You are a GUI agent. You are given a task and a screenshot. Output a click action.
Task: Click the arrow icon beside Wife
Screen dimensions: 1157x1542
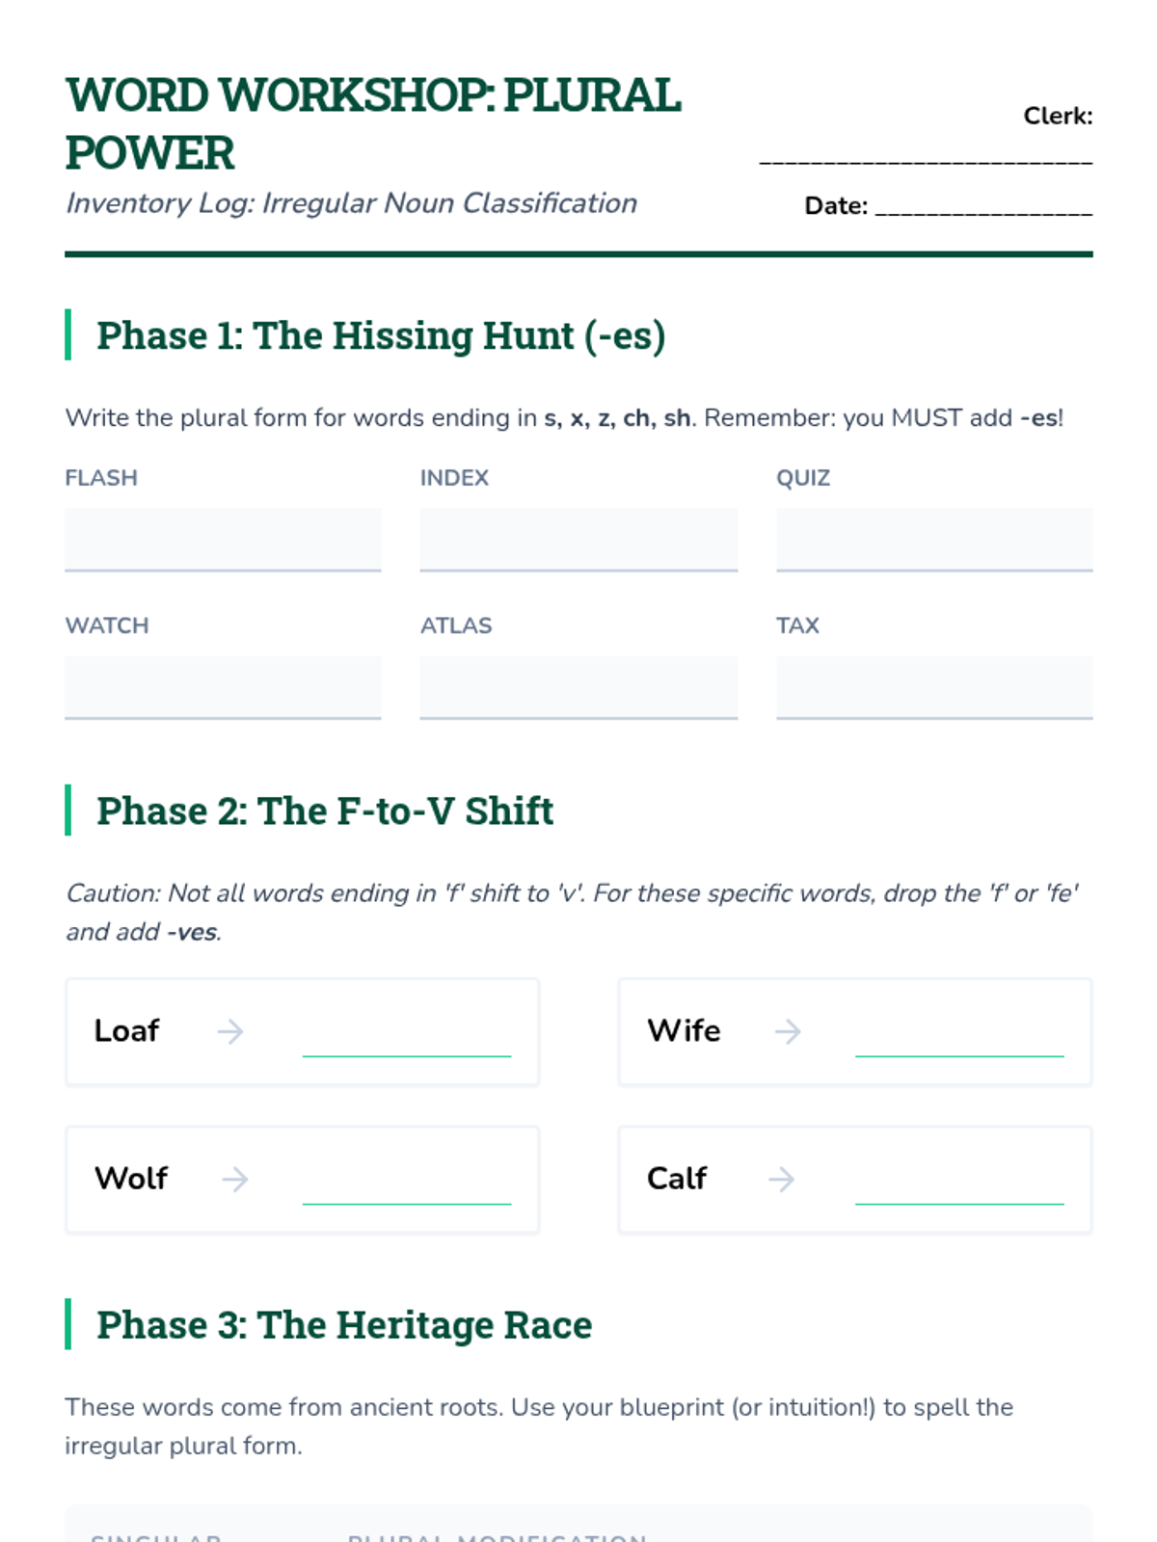(x=788, y=1032)
